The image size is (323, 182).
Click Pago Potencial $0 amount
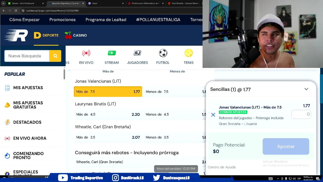(x=216, y=151)
